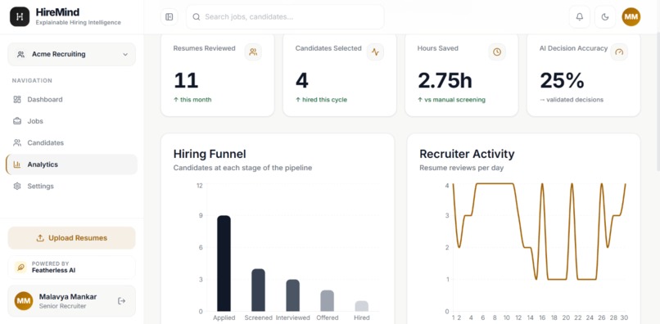Toggle dark mode moon icon
The image size is (660, 324).
click(605, 17)
